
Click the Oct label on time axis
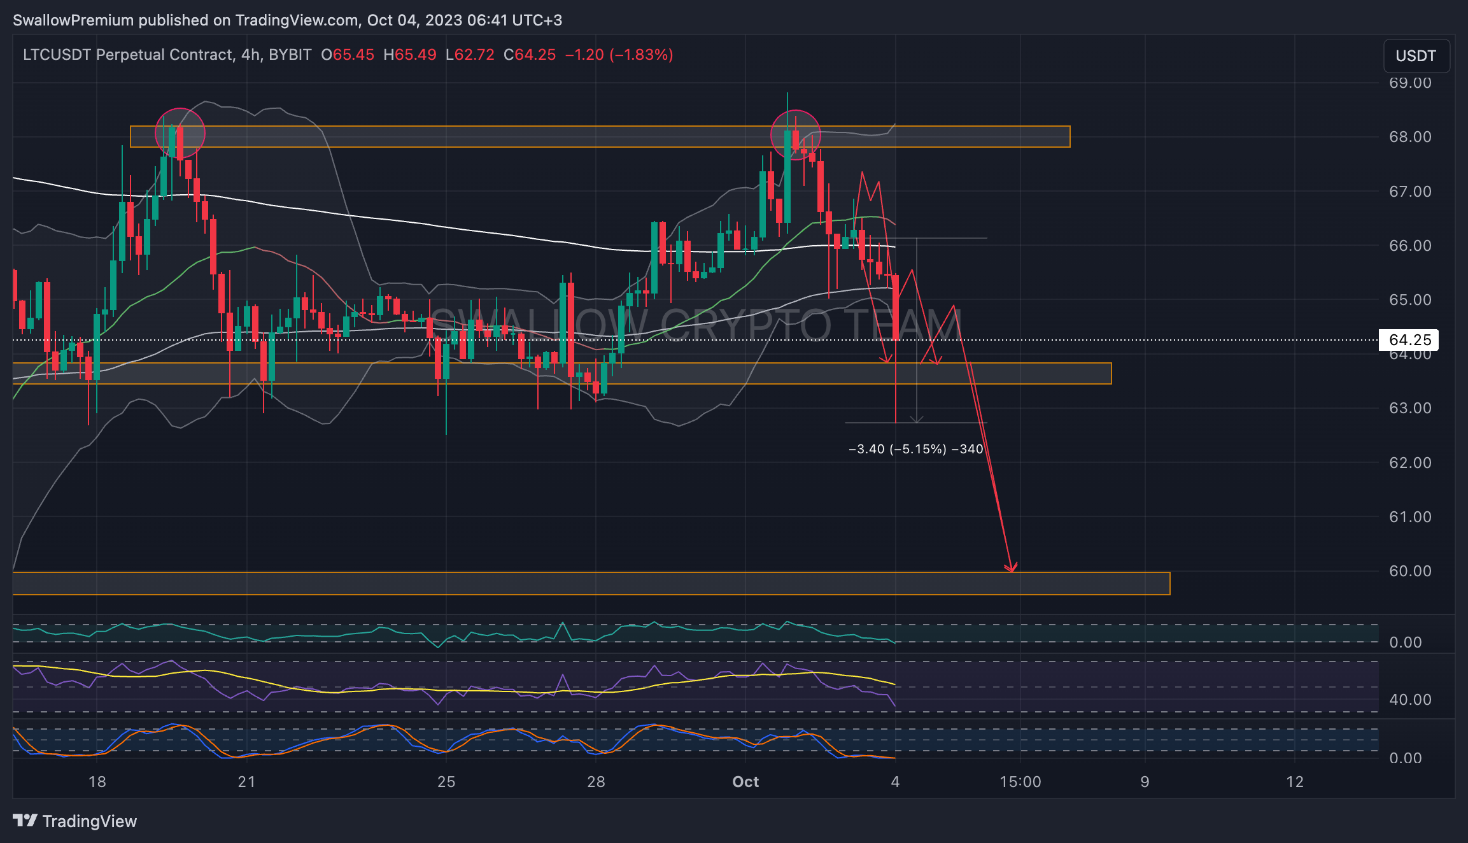point(745,782)
